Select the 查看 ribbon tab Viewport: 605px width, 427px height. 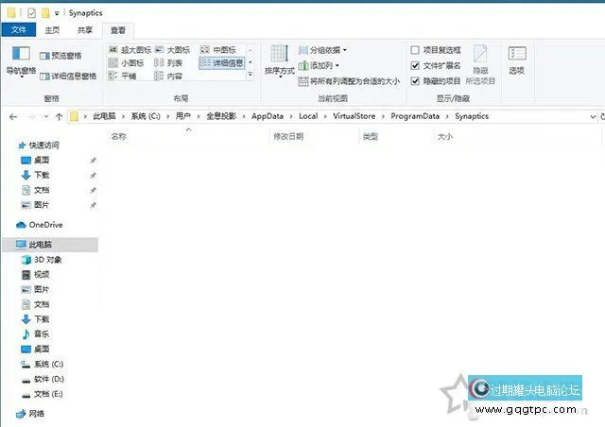[x=118, y=30]
